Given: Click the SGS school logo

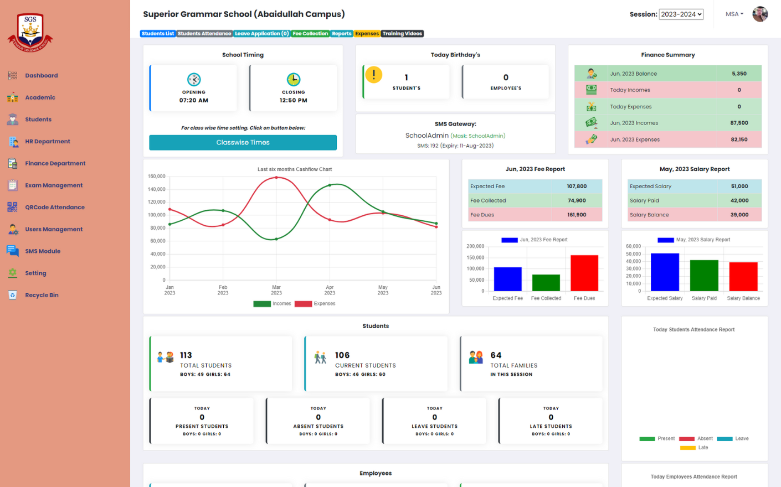Looking at the screenshot, I should point(30,33).
